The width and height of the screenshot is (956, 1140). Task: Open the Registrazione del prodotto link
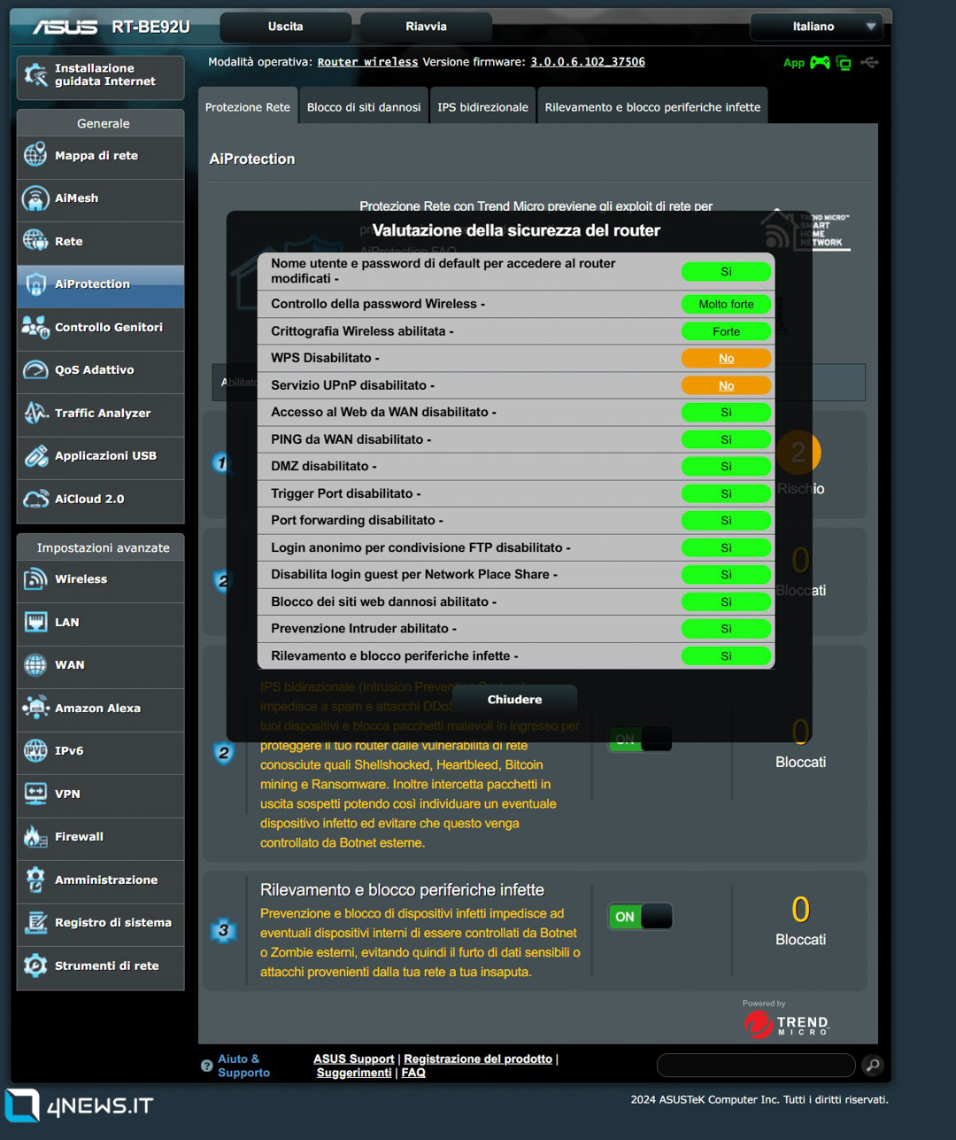[x=478, y=1059]
